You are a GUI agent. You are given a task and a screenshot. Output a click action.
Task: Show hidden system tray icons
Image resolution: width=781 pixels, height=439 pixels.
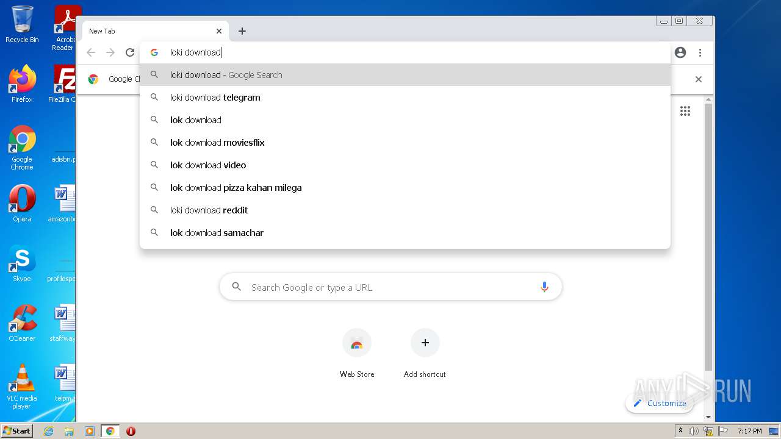(x=680, y=431)
